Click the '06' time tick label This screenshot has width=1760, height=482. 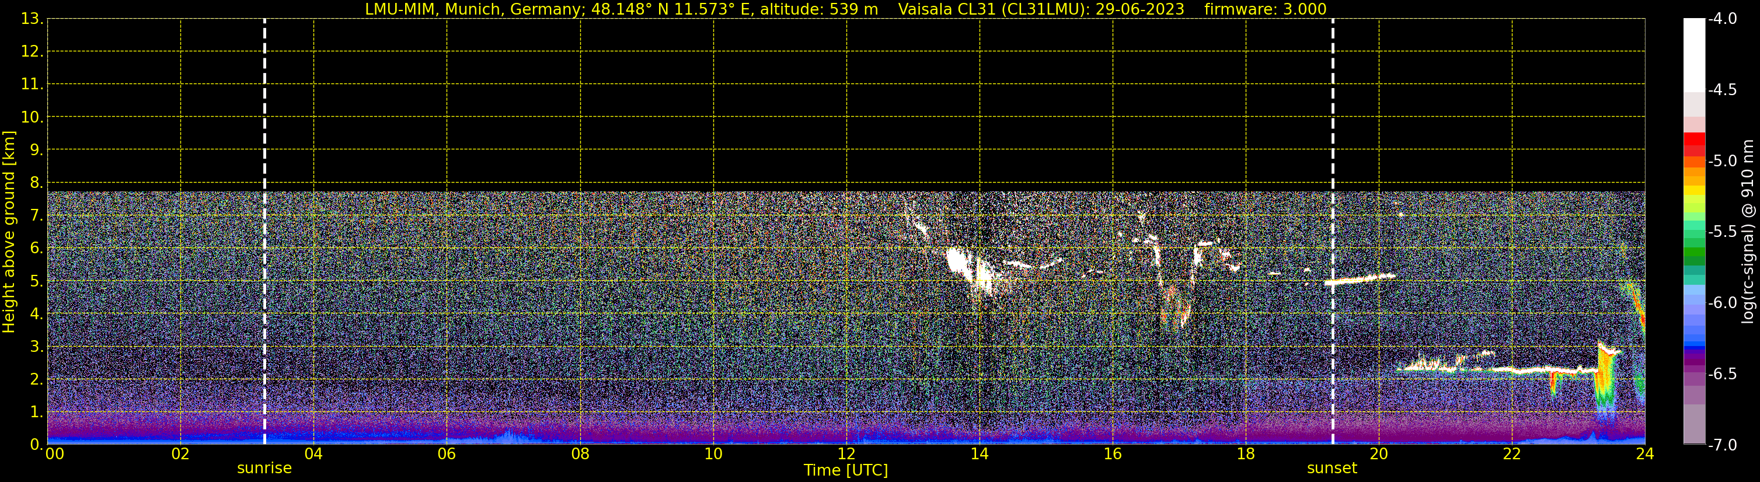[x=447, y=454]
